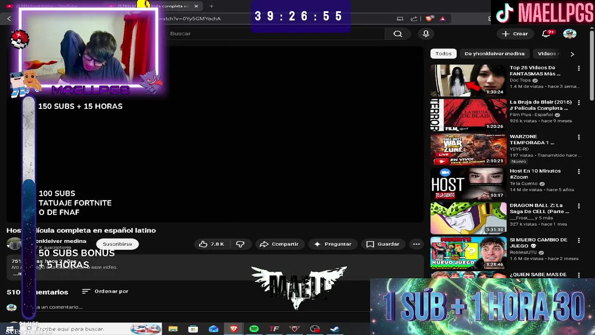Subscribe with the Suscribirse button

117,244
